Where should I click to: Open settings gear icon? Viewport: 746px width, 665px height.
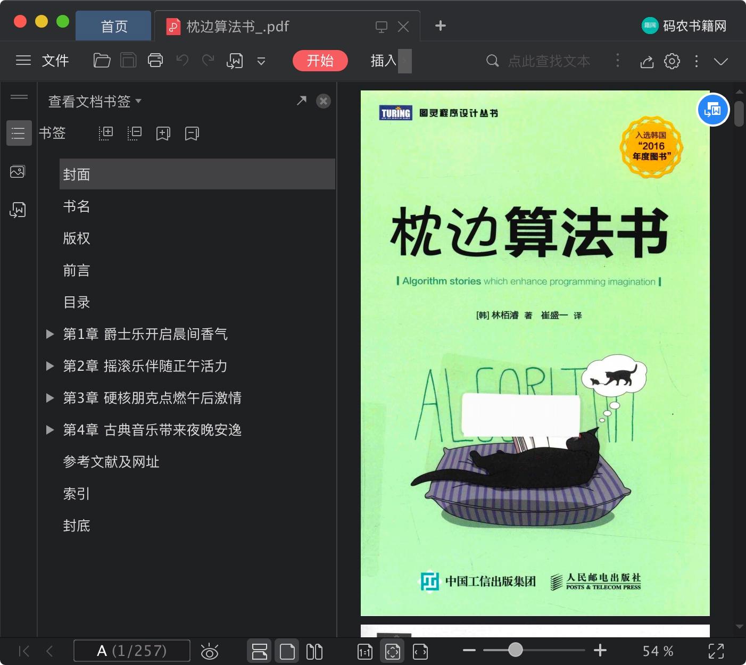point(672,61)
